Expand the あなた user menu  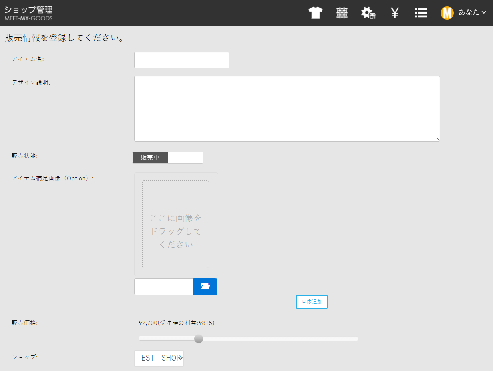tap(468, 12)
